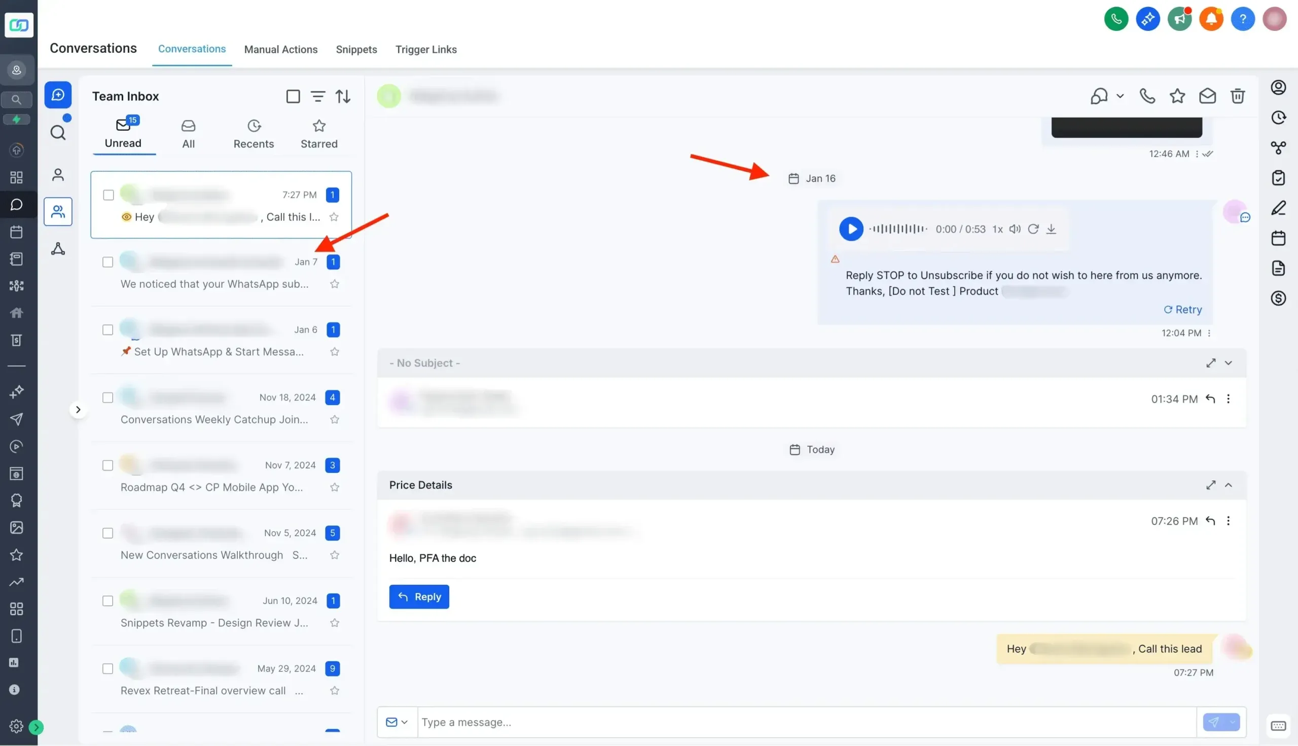Click Retry on the failed message
This screenshot has width=1298, height=746.
(x=1182, y=310)
